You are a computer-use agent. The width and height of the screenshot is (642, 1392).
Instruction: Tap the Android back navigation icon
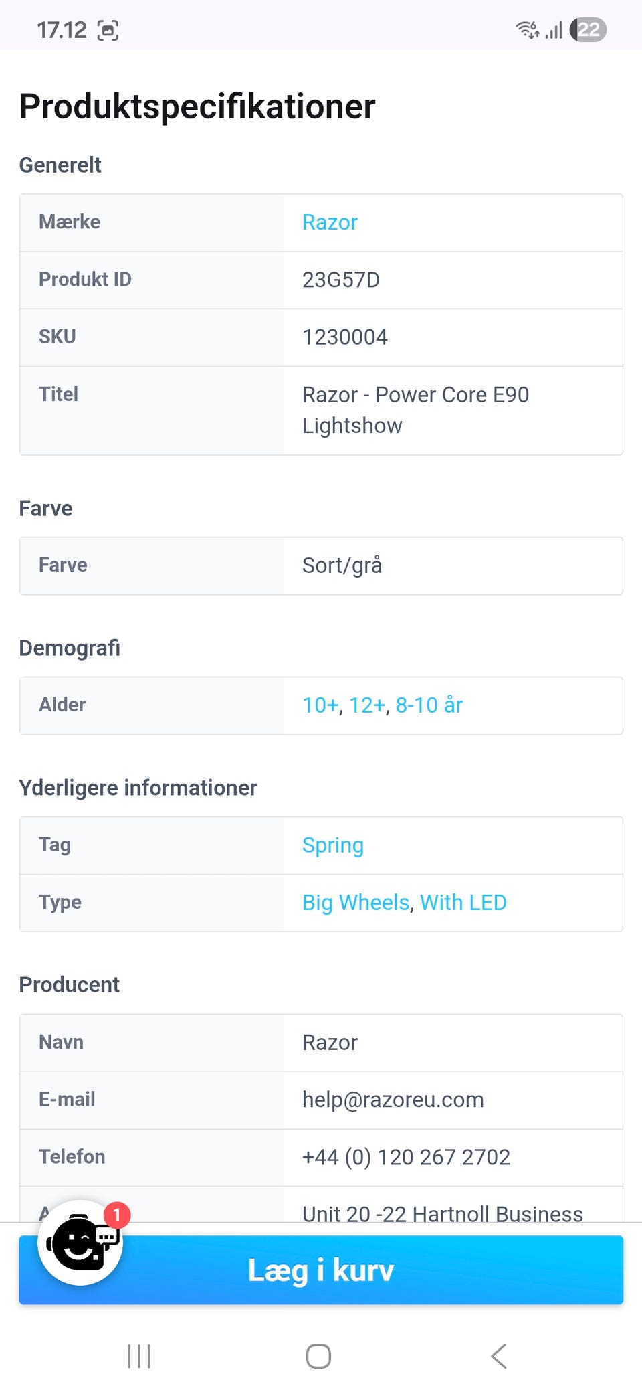tap(499, 1356)
